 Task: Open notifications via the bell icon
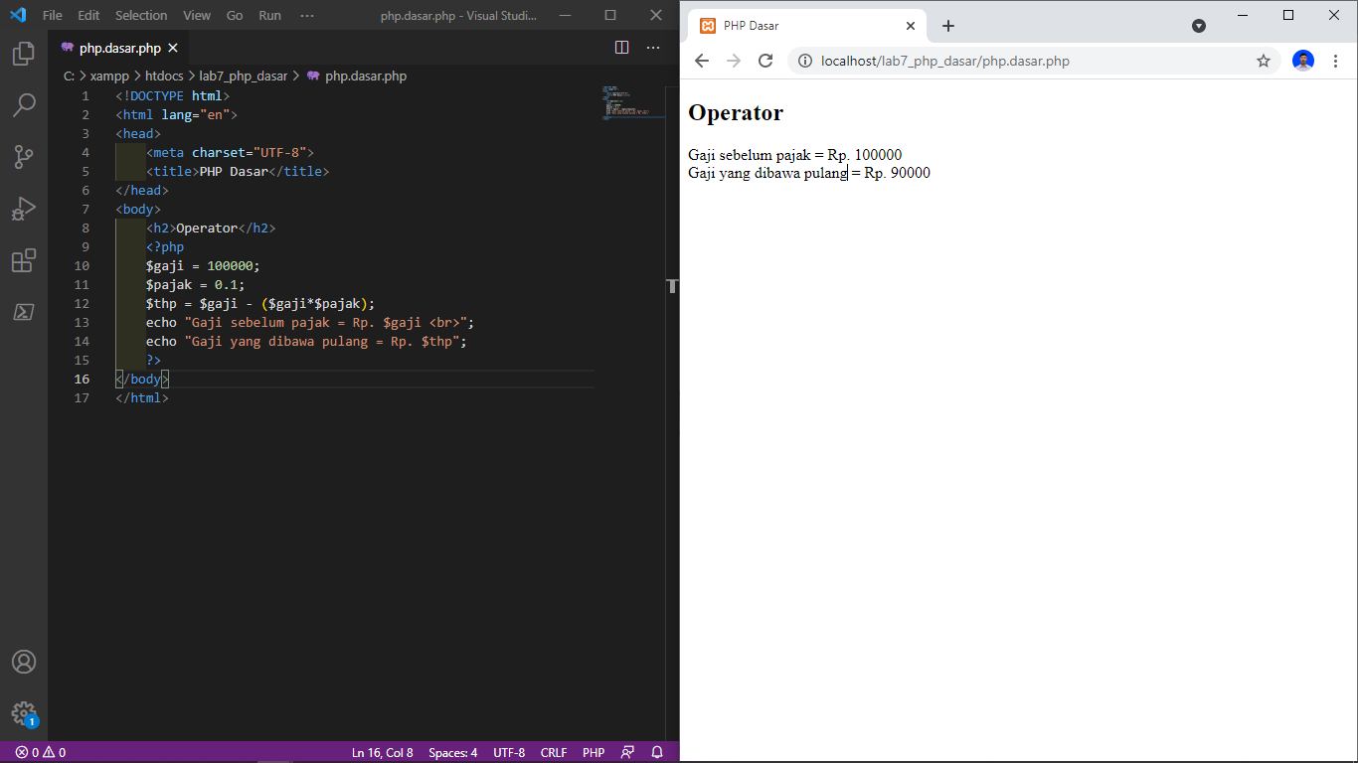pos(657,752)
